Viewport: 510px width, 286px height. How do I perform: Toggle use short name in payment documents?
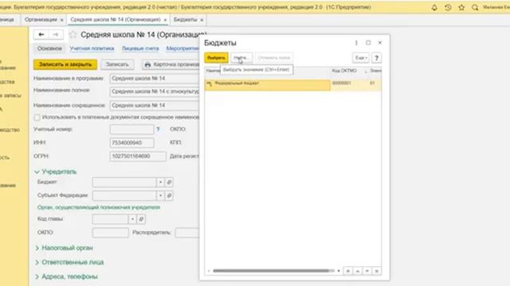point(37,117)
